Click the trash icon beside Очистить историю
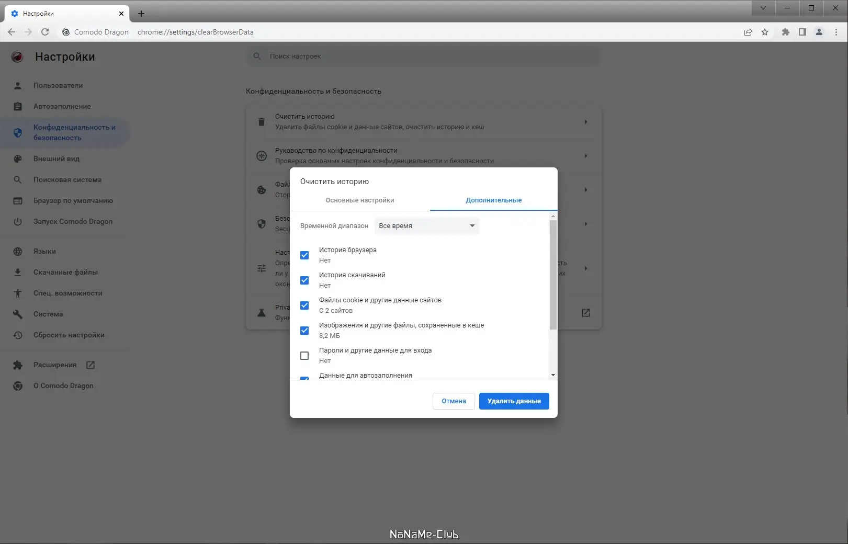The width and height of the screenshot is (848, 544). pos(262,122)
